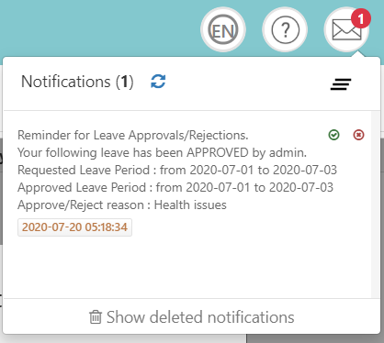Screen dimensions: 384x343
Task: Click the blank area below the timestamp
Action: click(186, 268)
